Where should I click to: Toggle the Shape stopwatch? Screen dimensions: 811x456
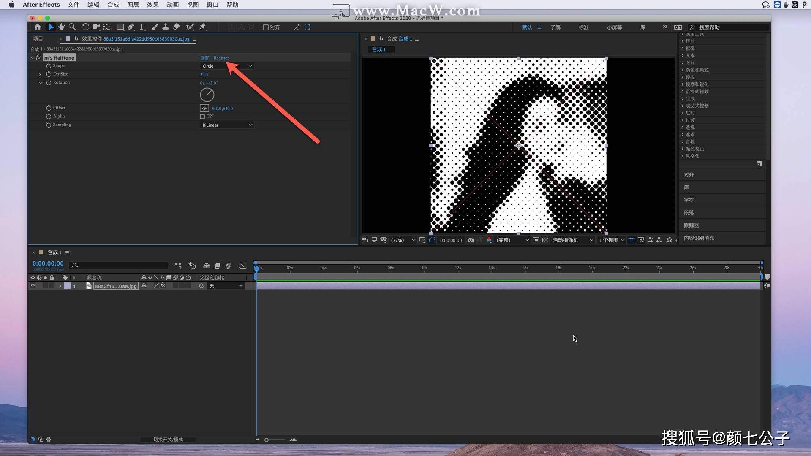pos(49,66)
